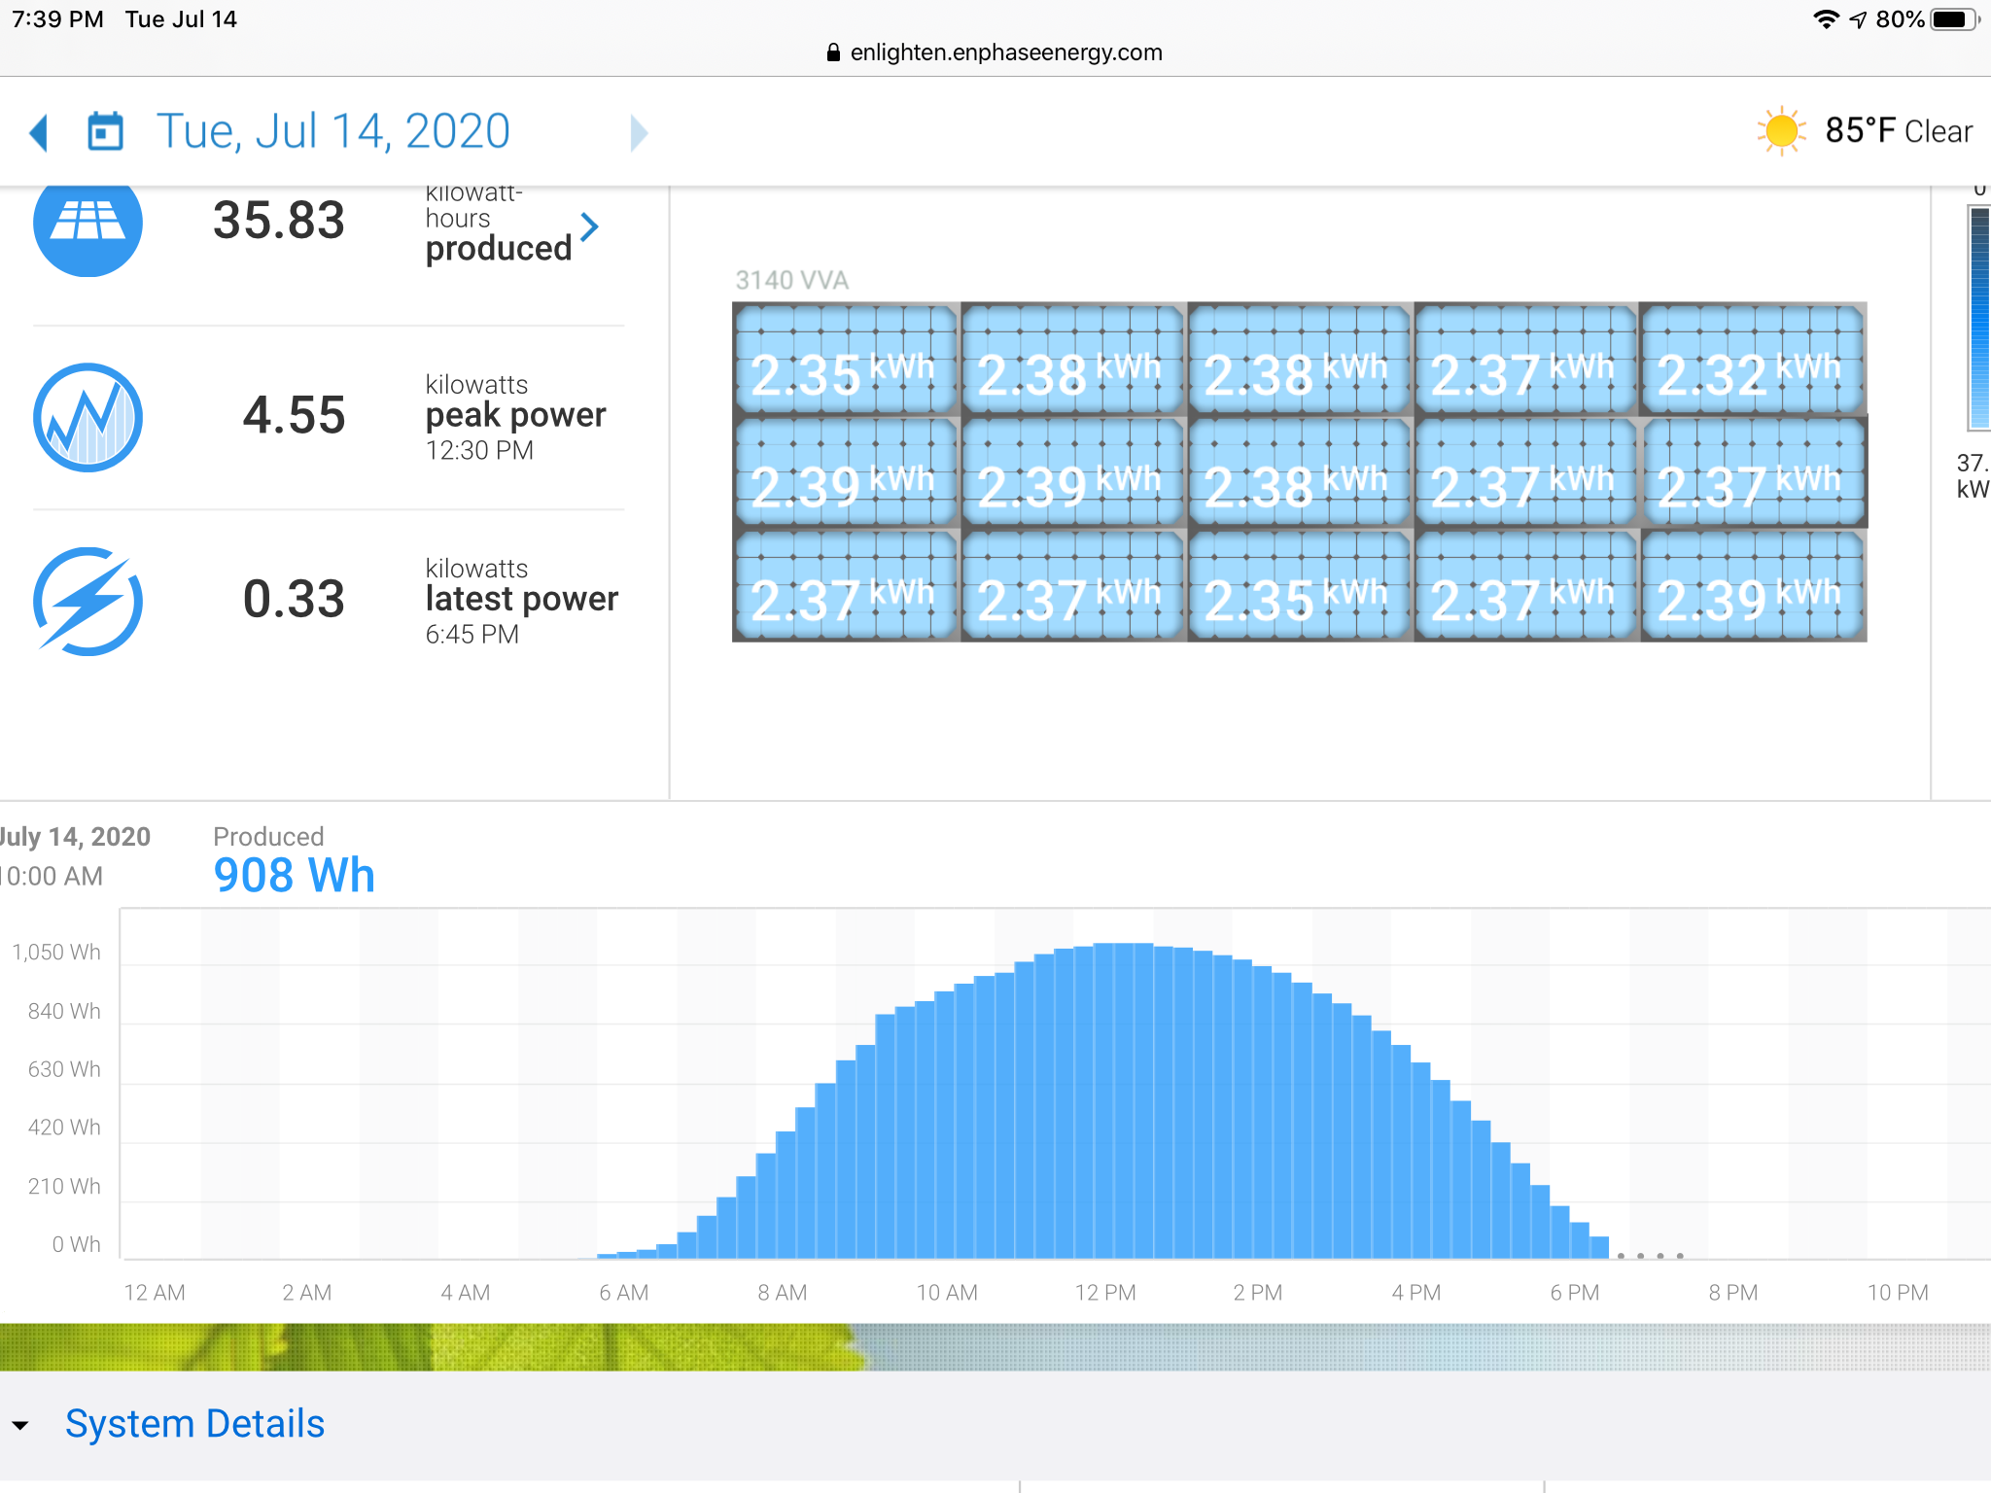
Task: Expand the System Details section
Action: pos(194,1424)
